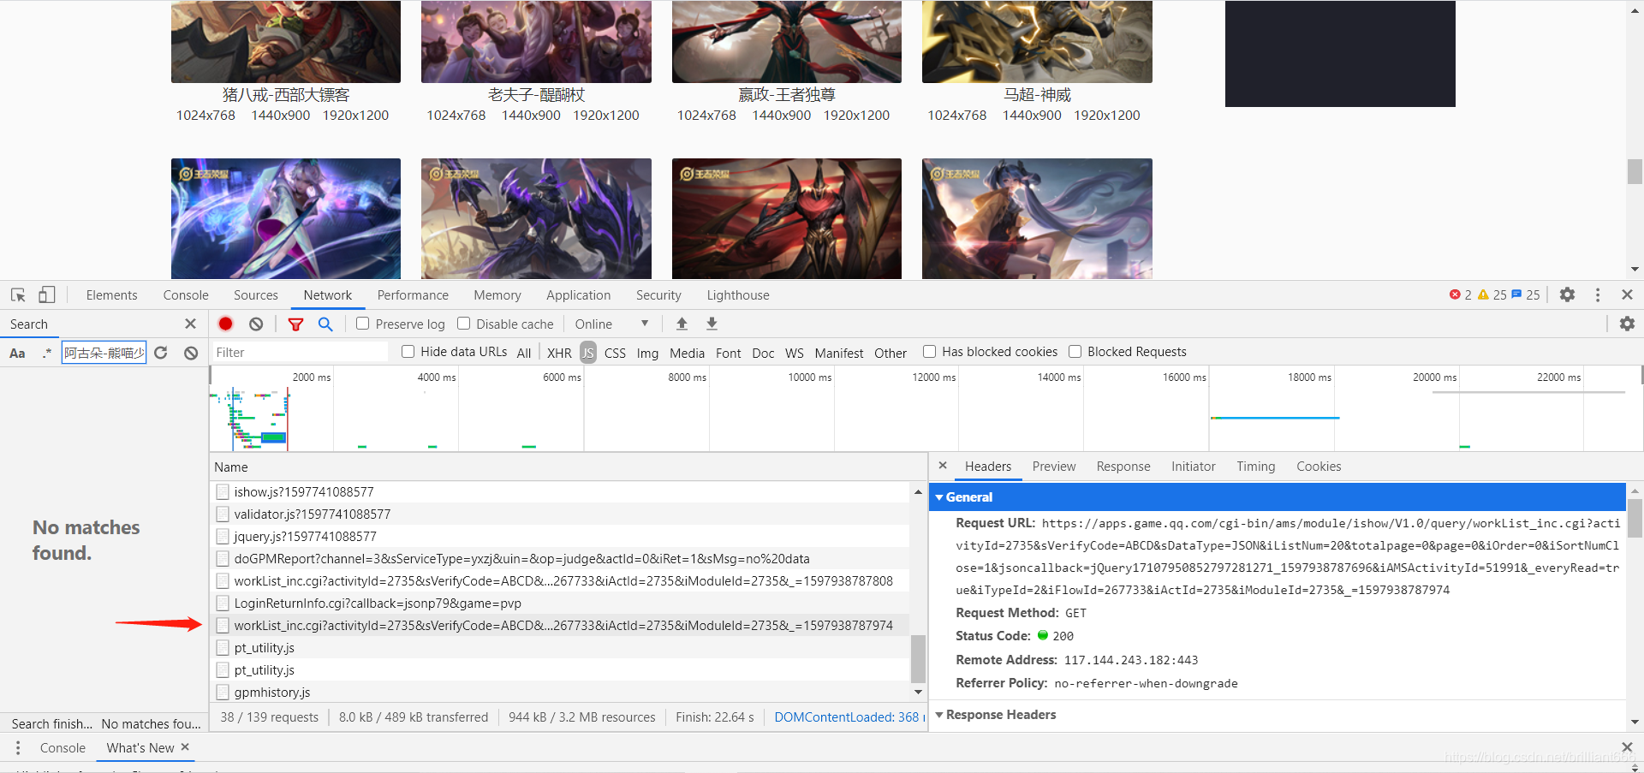Enable Disable cache checkbox
This screenshot has width=1644, height=773.
coord(463,324)
